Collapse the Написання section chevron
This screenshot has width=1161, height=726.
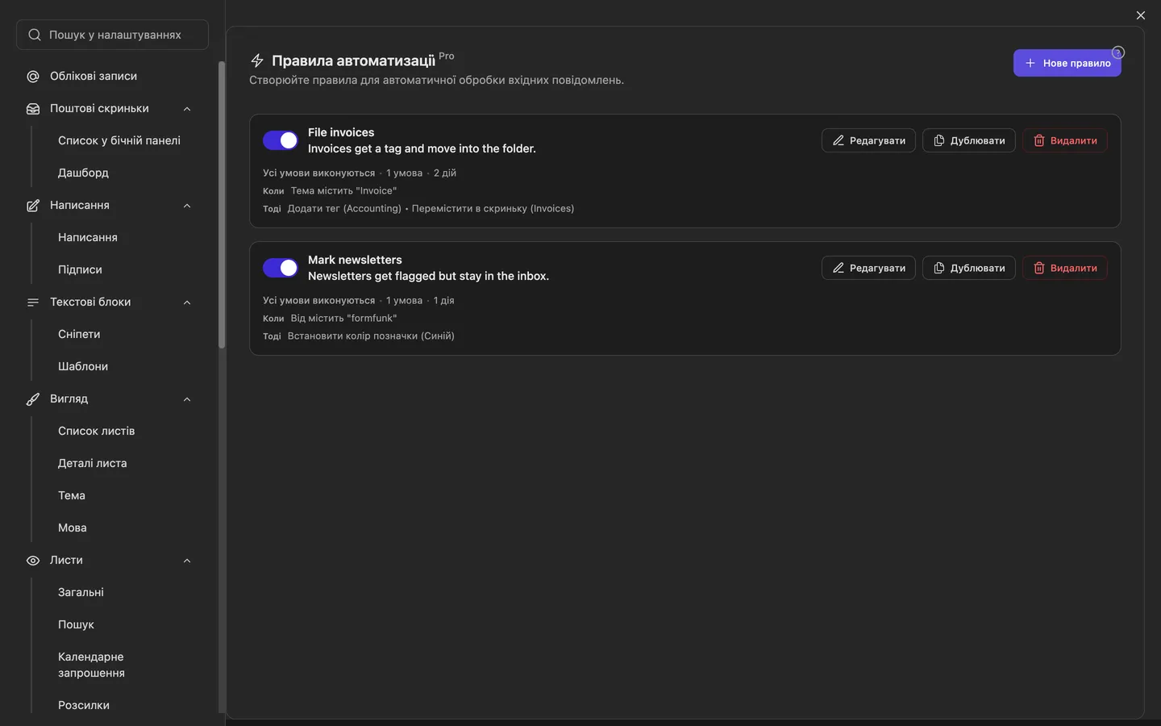[x=187, y=206]
